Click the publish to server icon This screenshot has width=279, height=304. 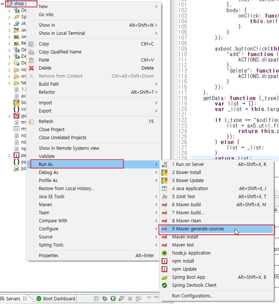(x=138, y=299)
